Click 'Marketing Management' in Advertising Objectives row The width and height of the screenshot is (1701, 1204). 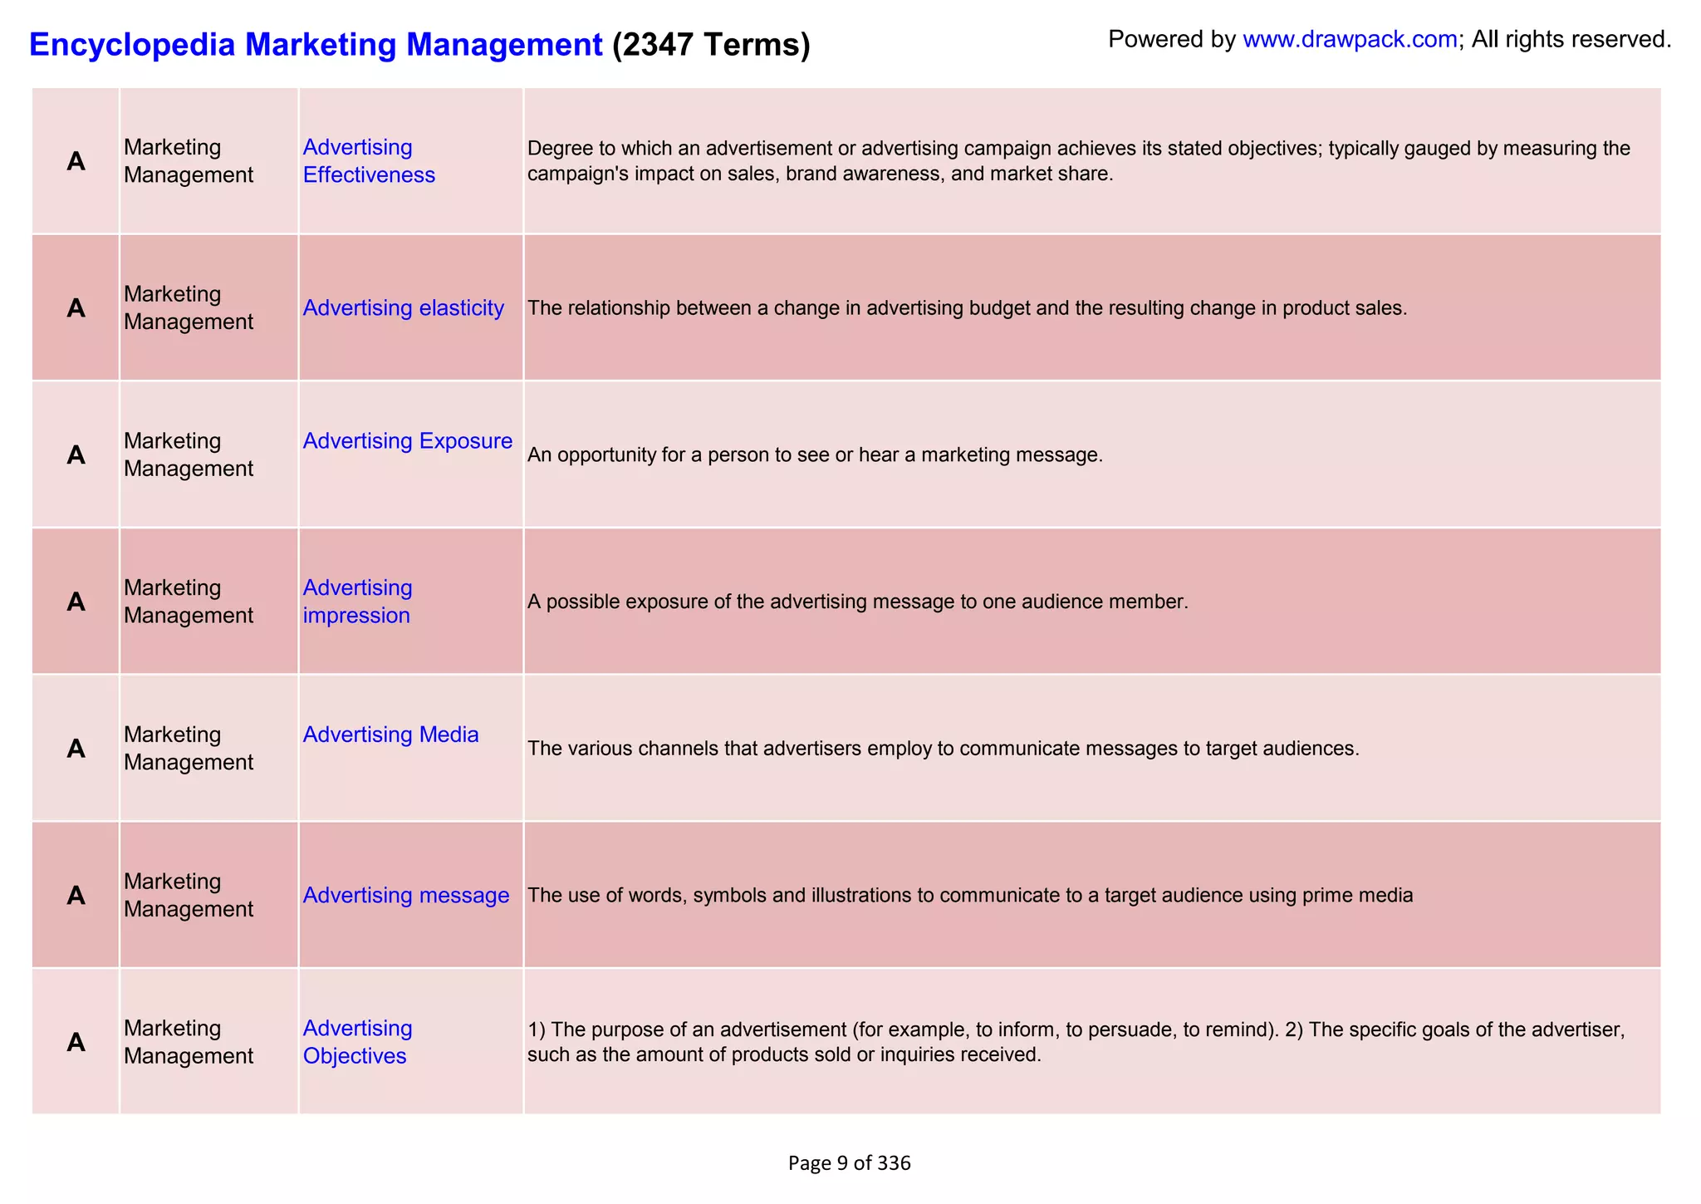click(x=189, y=1042)
